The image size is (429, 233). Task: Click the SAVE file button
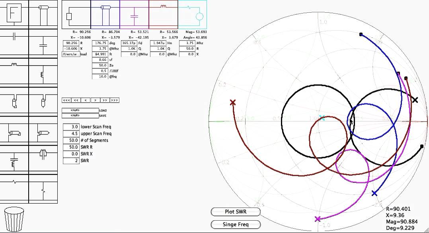pyautogui.click(x=80, y=115)
